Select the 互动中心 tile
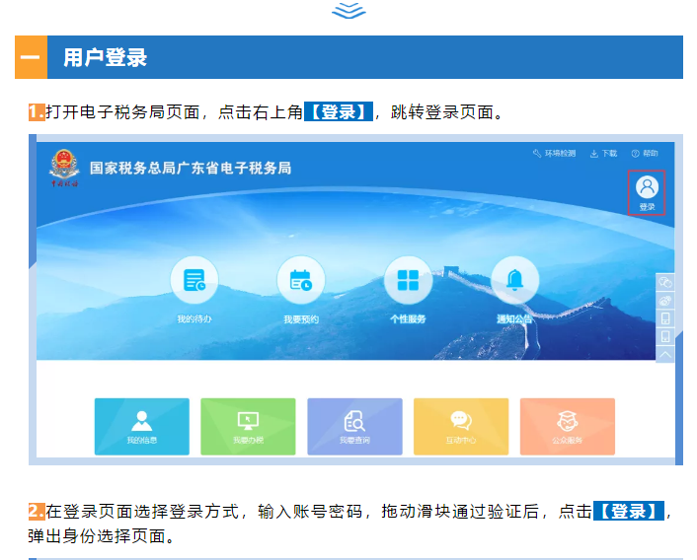The width and height of the screenshot is (697, 560). pos(461,426)
